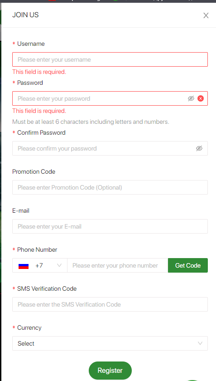This screenshot has height=381, width=216.
Task: Click the E-mail input field
Action: tap(110, 226)
